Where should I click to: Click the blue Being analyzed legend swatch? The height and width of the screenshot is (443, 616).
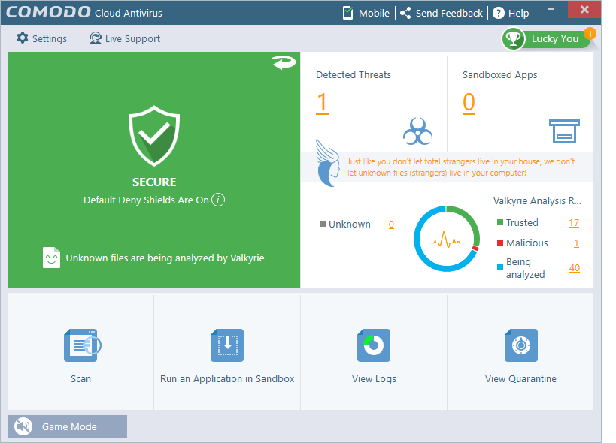tap(500, 267)
